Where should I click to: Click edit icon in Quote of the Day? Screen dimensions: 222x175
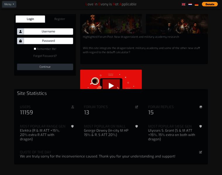tap(201, 152)
